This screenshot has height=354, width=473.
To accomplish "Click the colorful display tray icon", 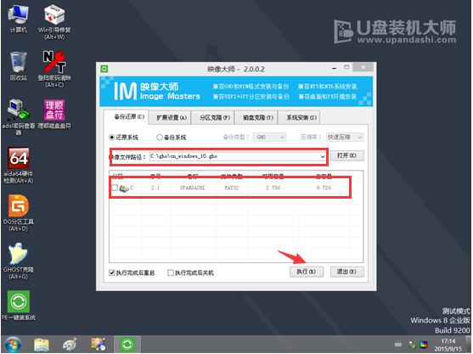I will pyautogui.click(x=424, y=345).
